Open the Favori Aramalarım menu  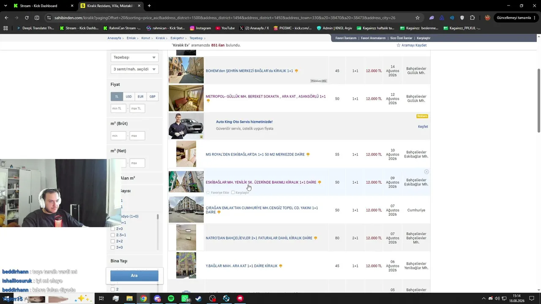coord(373,38)
